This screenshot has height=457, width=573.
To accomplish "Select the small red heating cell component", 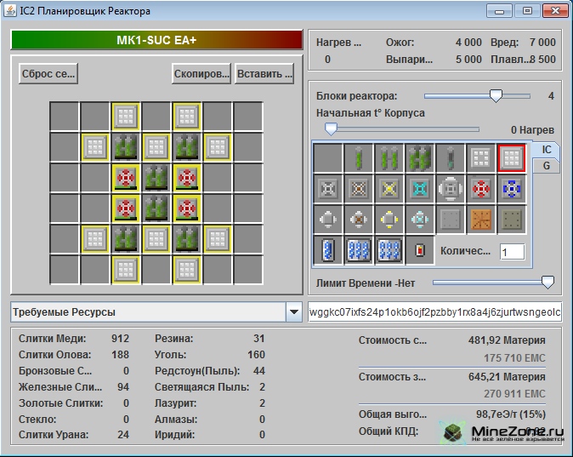I will 420,250.
